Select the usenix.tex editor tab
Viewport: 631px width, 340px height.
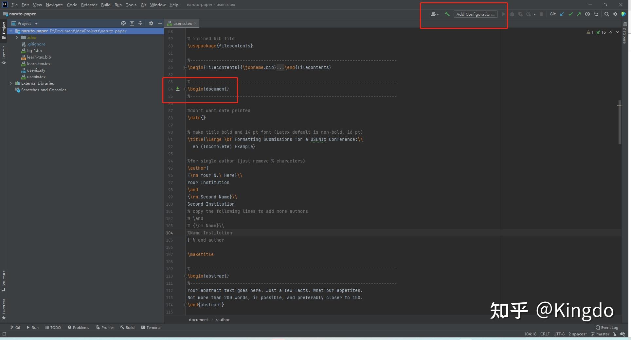coord(182,23)
